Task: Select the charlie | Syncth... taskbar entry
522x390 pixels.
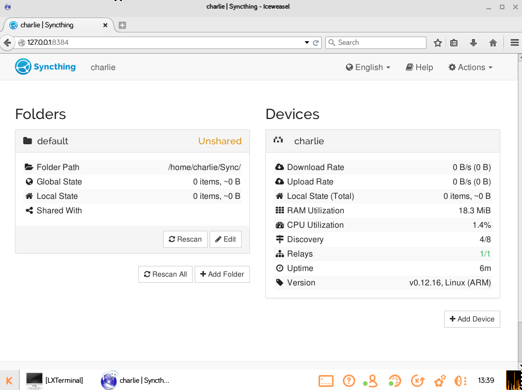Action: (x=135, y=381)
